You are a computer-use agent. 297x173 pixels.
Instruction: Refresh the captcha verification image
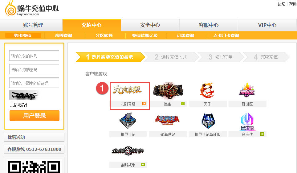[x=24, y=95]
